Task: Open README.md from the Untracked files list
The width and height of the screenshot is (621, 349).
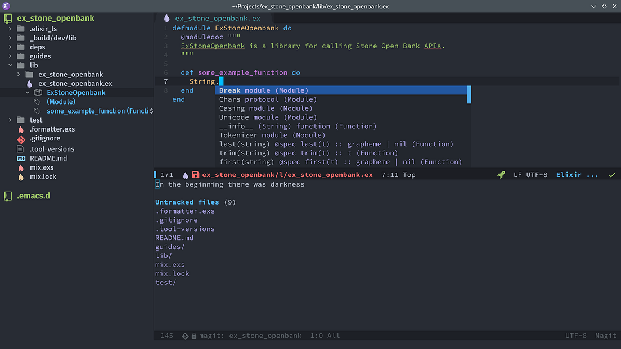Action: (x=174, y=237)
